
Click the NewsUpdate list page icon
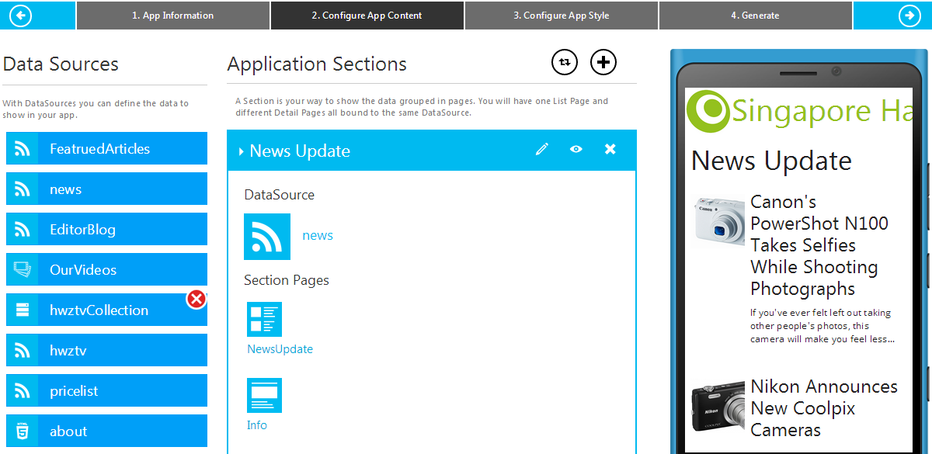pos(265,319)
